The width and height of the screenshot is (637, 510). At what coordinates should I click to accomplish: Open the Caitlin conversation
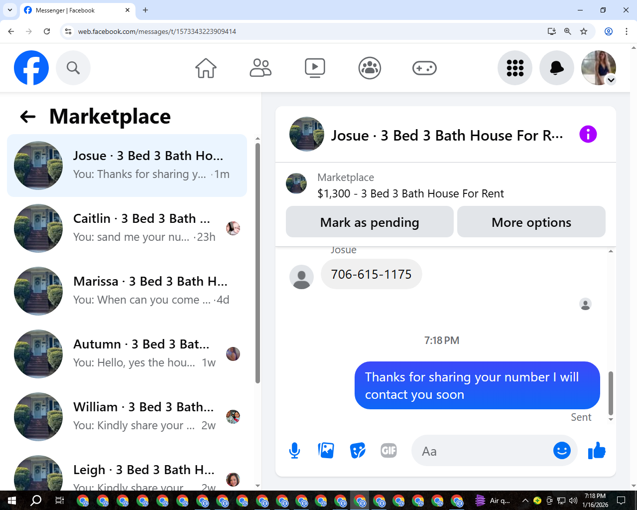coord(127,228)
